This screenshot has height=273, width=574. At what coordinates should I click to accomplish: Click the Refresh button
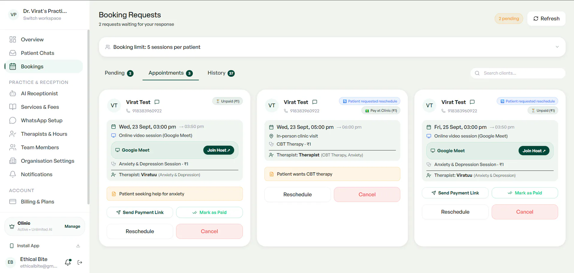546,19
